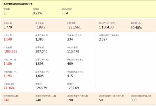Click the 397,040 拍下金额 amount
The image size is (156, 106).
pyautogui.click(x=41, y=51)
